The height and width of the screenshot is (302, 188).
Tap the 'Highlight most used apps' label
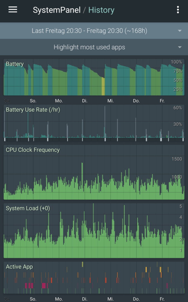click(89, 47)
